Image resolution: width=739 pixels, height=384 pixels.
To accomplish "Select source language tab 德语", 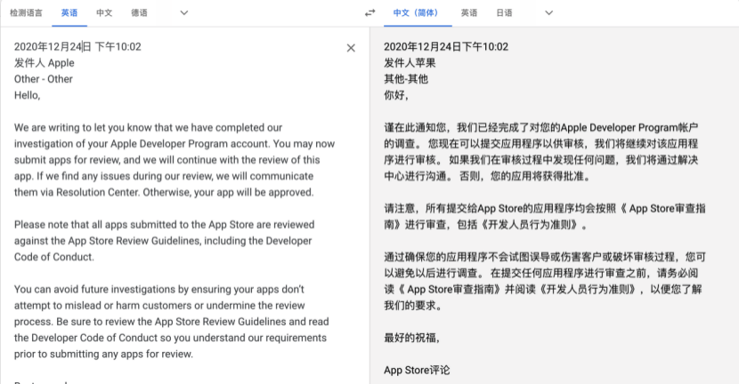I will tap(139, 13).
